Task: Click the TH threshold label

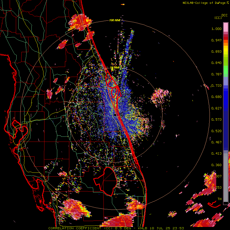Action: (220, 199)
